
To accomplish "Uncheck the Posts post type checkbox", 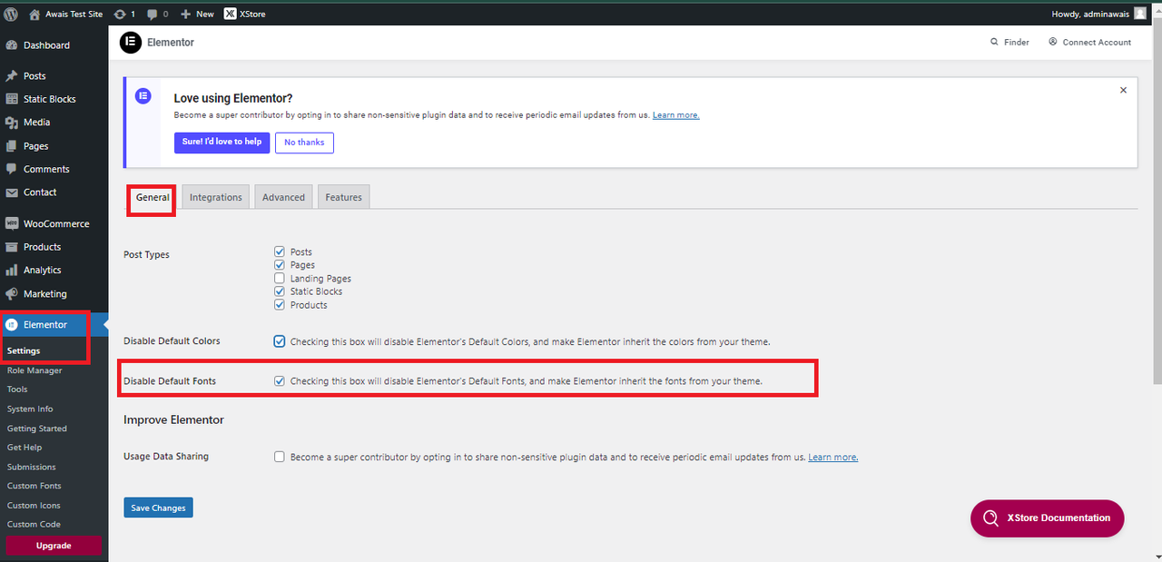I will 280,251.
